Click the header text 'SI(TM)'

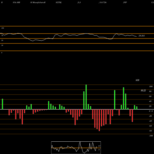pyautogui.click(x=59, y=2)
